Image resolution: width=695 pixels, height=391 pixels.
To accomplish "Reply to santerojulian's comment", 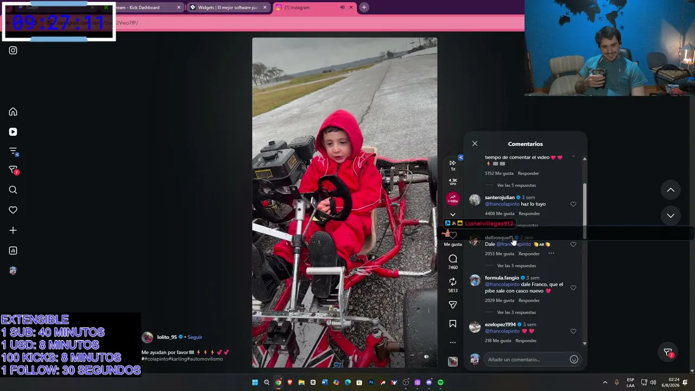I will 529,213.
